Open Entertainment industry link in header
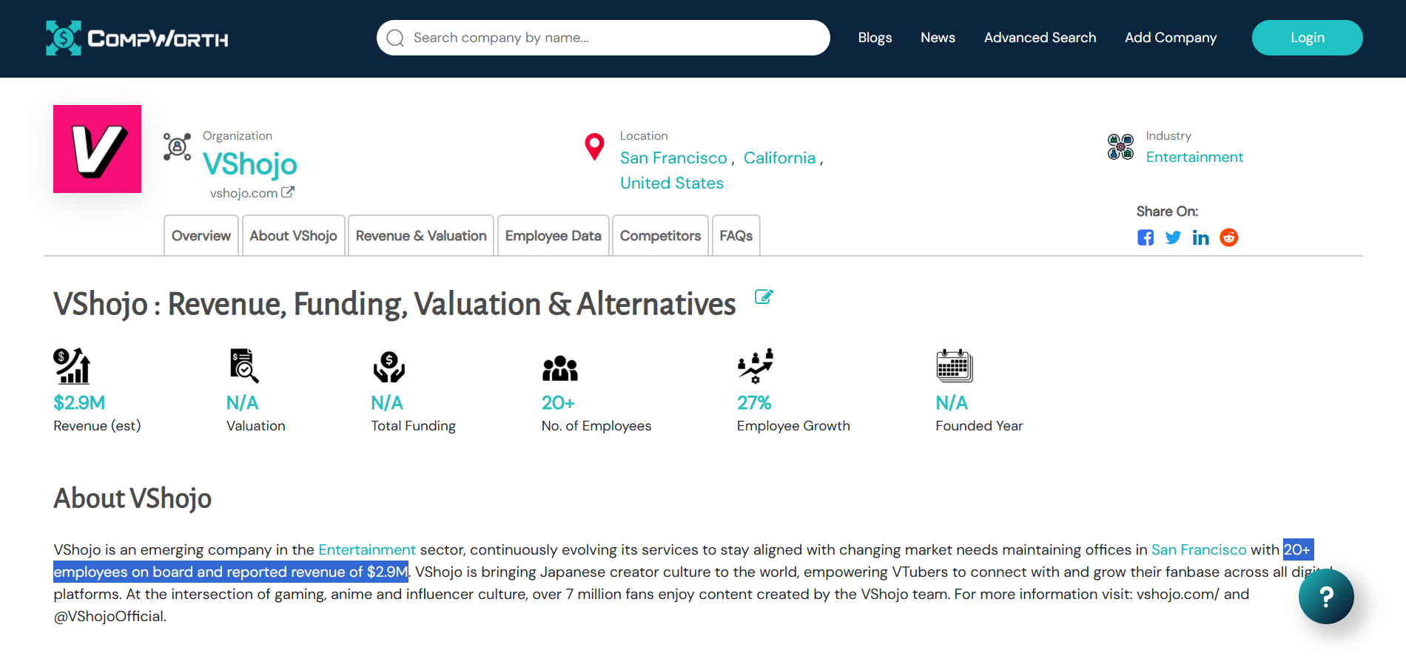Image resolution: width=1406 pixels, height=670 pixels. pyautogui.click(x=1194, y=157)
